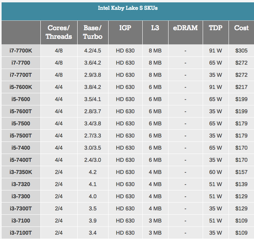Select the $129 cost for i3-7300
The image size is (254, 239).
241,196
